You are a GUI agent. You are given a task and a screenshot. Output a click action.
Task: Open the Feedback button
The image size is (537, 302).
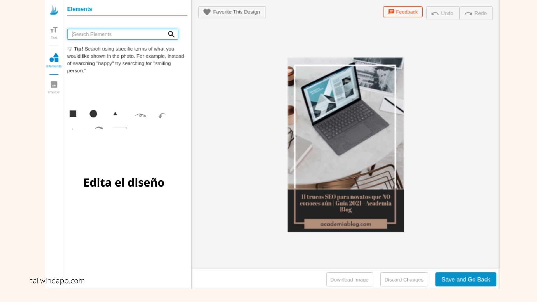point(403,12)
